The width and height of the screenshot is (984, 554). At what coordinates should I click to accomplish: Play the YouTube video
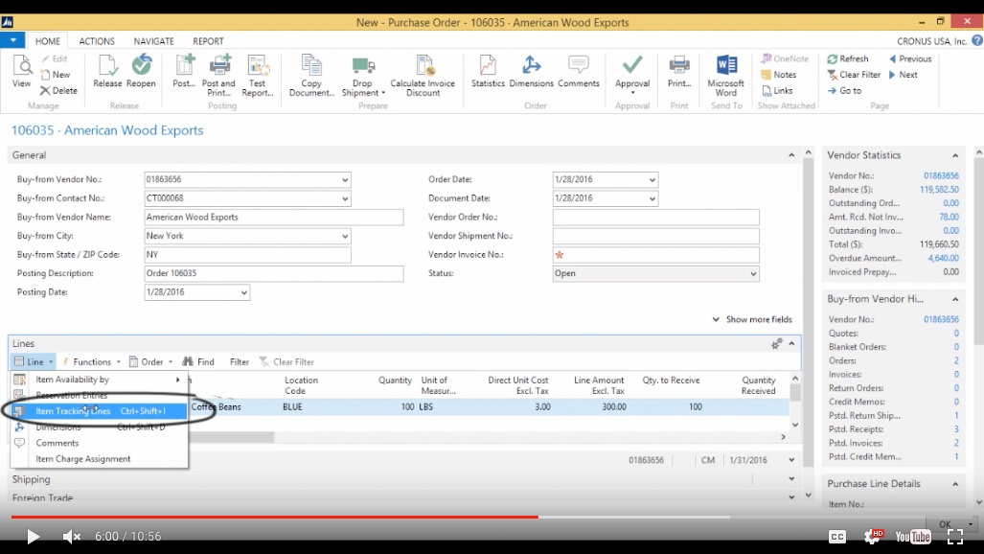pos(34,537)
